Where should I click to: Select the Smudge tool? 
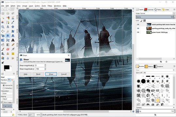pyautogui.click(x=13, y=58)
